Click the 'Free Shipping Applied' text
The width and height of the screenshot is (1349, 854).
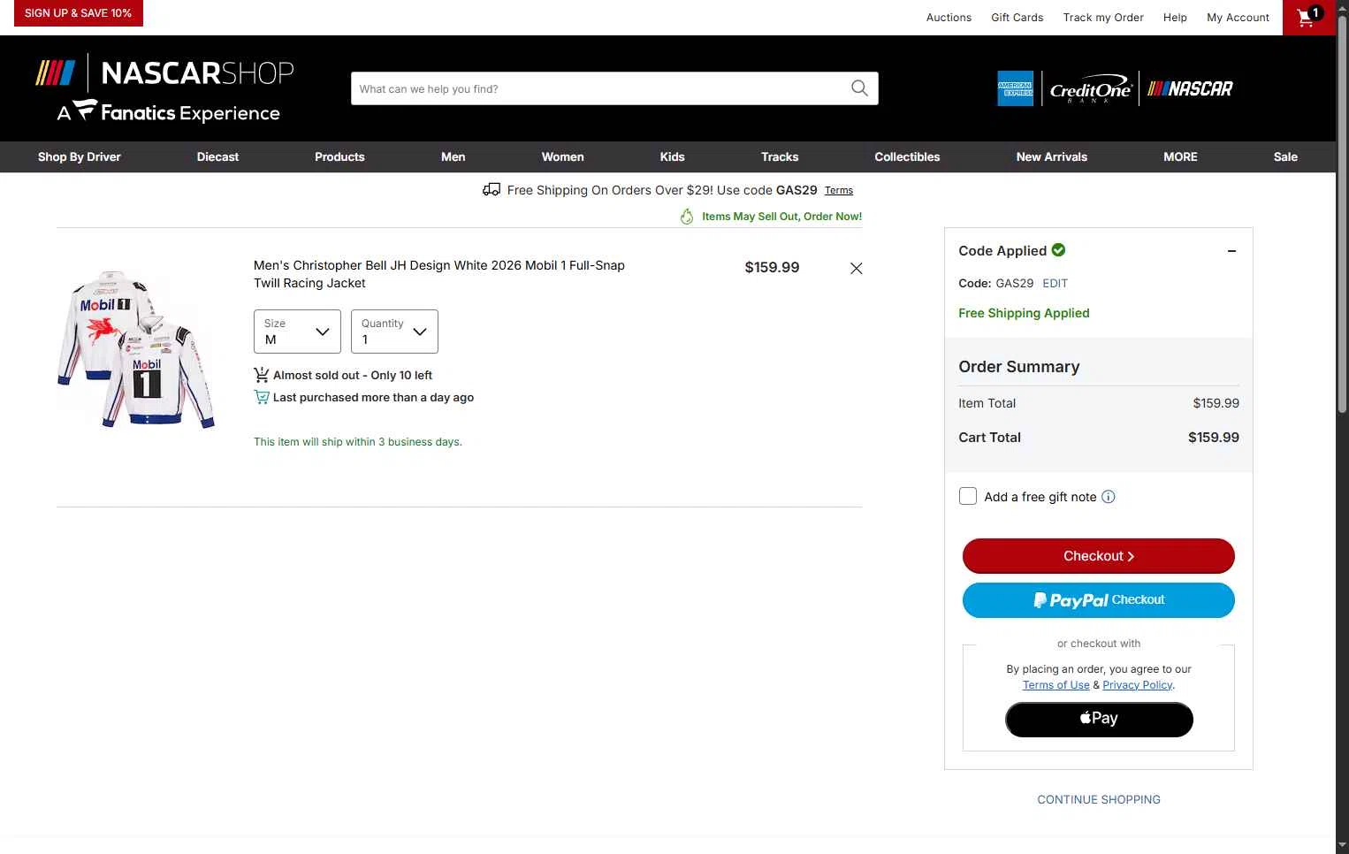tap(1024, 313)
